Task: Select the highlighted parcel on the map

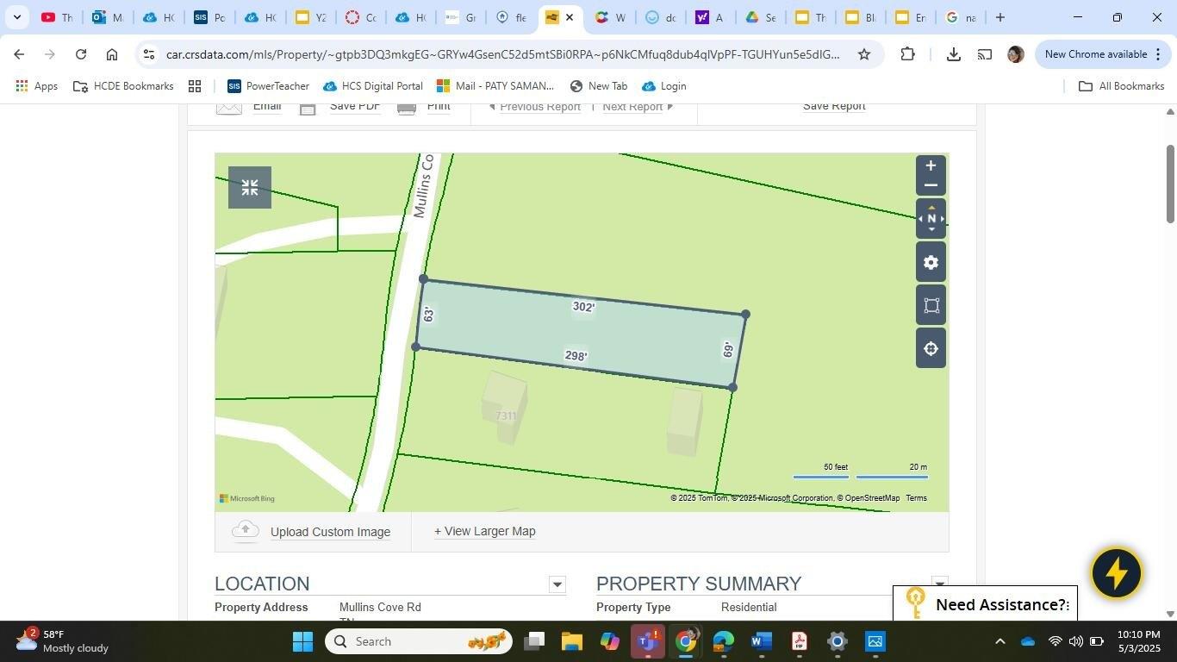Action: [x=581, y=332]
